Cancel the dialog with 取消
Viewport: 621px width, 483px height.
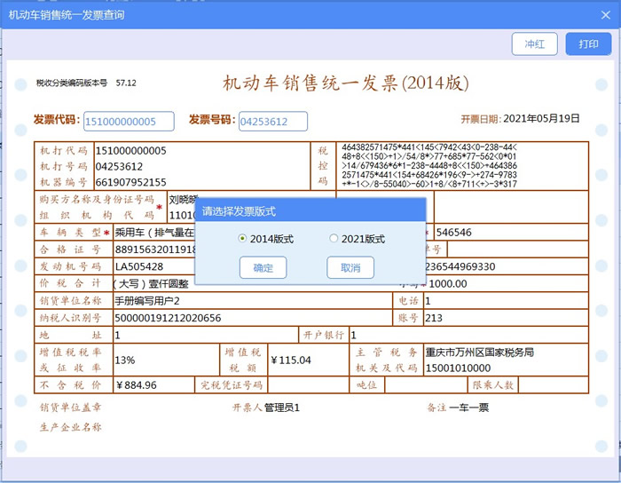(350, 267)
